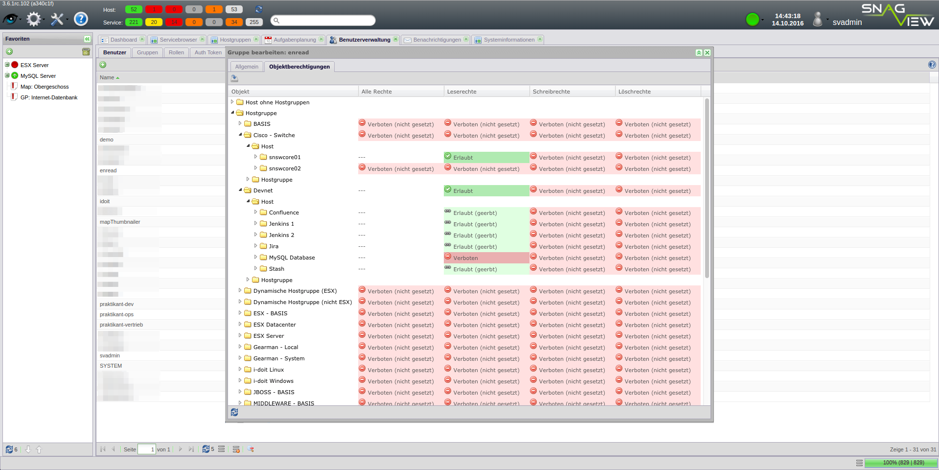Move favorite down with arrow icon

[28, 449]
